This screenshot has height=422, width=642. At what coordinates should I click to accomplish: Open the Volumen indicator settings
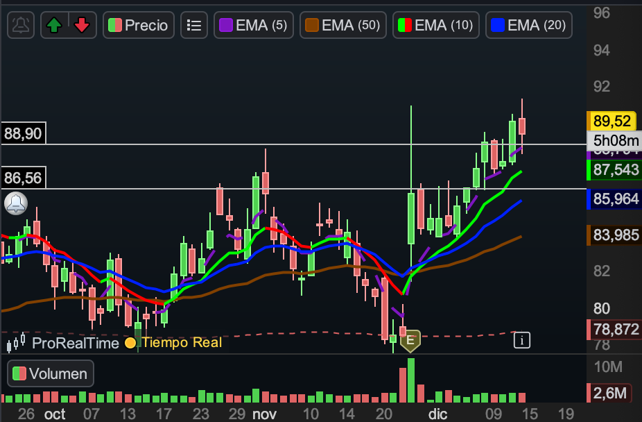click(51, 374)
